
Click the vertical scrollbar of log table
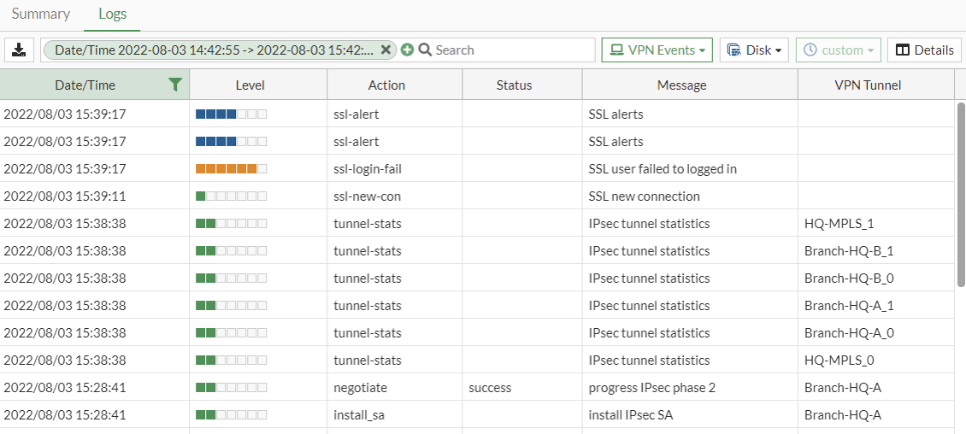tap(961, 196)
